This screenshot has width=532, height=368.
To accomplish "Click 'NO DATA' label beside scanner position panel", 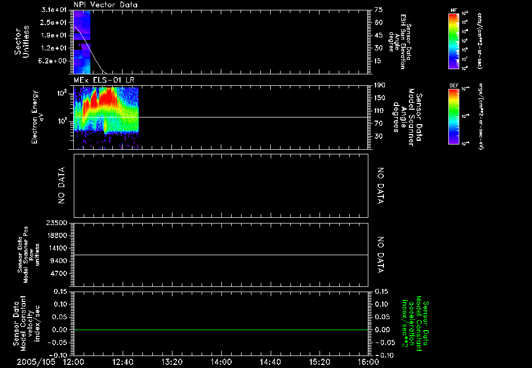I will pyautogui.click(x=381, y=255).
